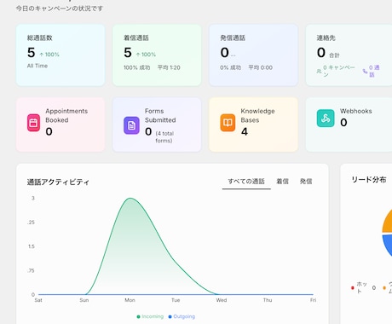The width and height of the screenshot is (392, 324).
Task: Click the 'All Time' text
Action: [37, 66]
